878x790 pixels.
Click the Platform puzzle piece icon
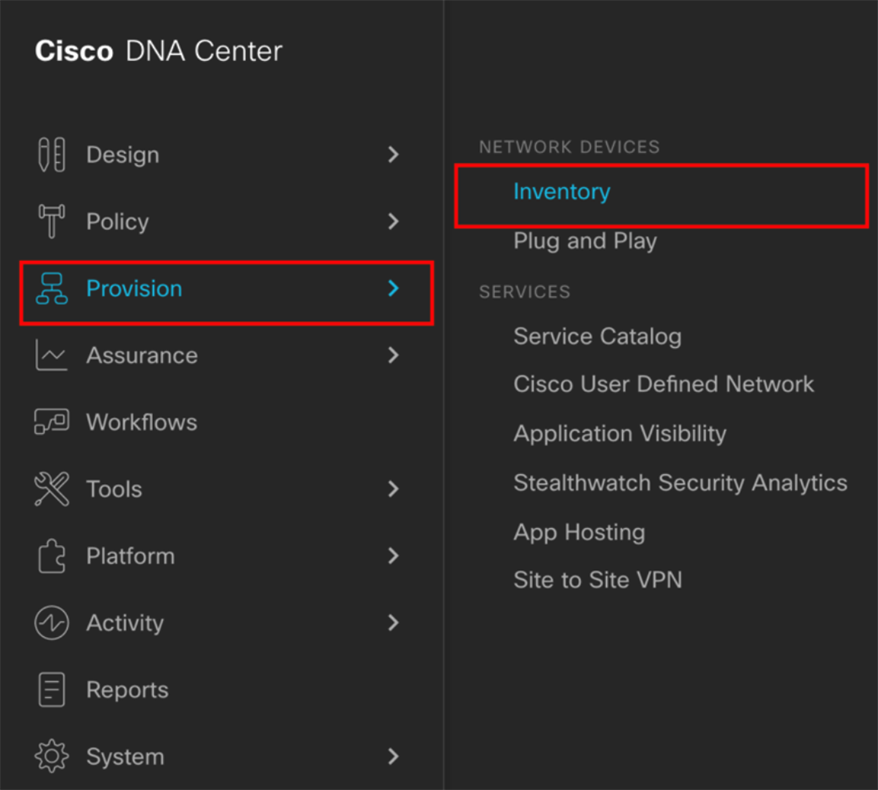click(x=52, y=555)
